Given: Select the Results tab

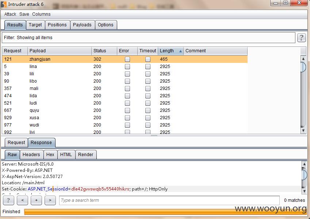Looking at the screenshot, I should pos(15,25).
